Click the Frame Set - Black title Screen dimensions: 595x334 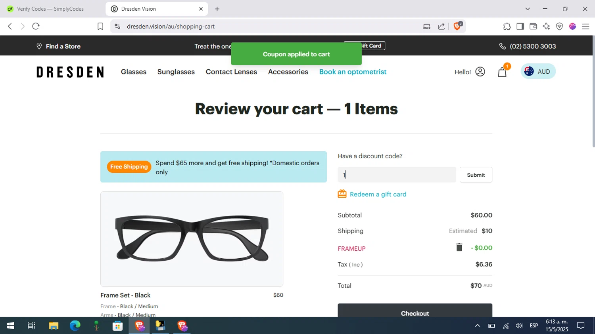(125, 295)
